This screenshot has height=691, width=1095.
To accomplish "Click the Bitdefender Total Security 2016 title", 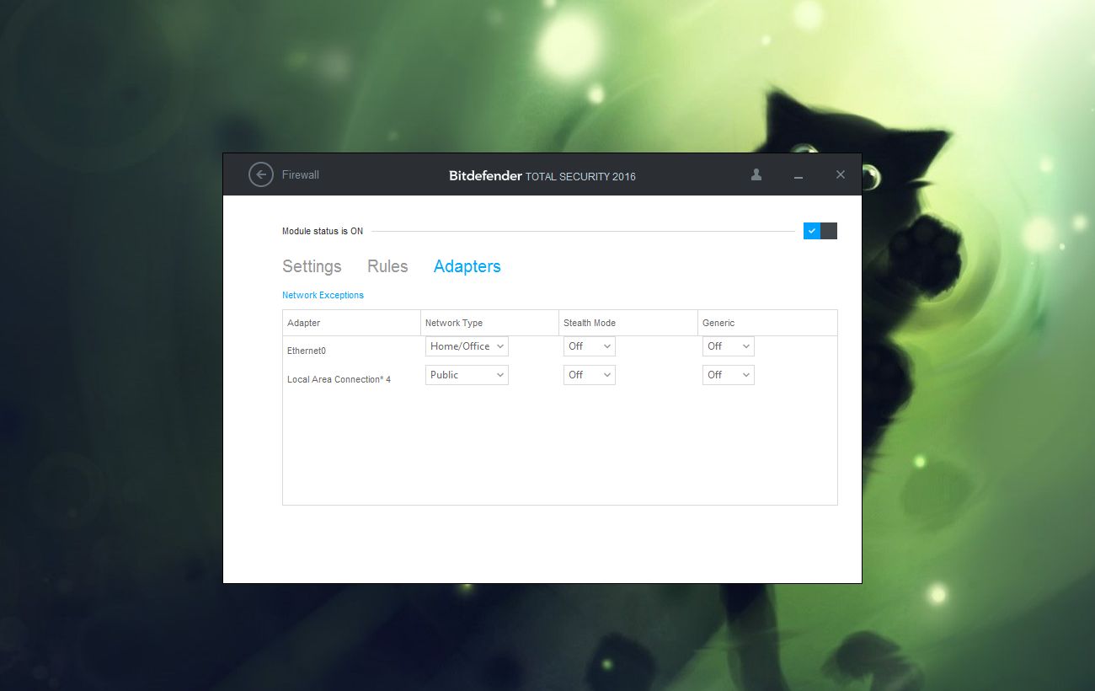I will pos(542,176).
